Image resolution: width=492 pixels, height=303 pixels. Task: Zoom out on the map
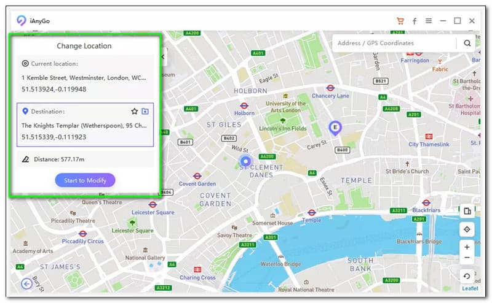pyautogui.click(x=467, y=258)
